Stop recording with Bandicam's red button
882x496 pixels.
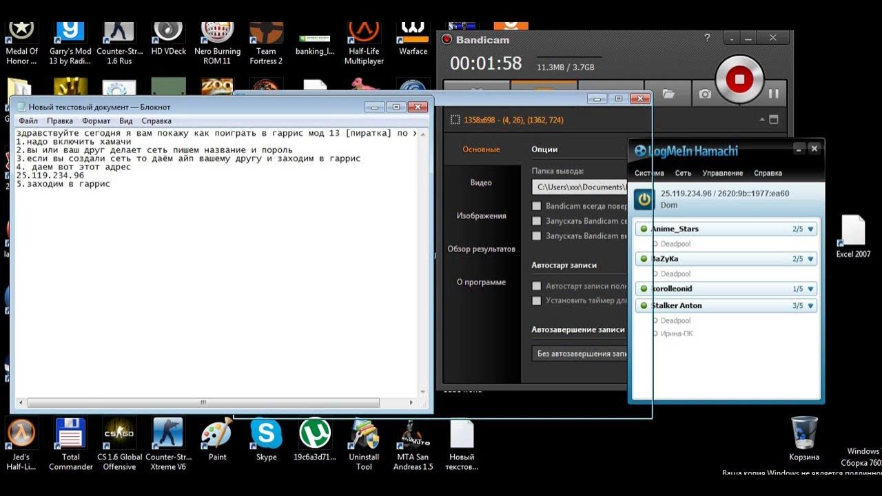point(739,80)
